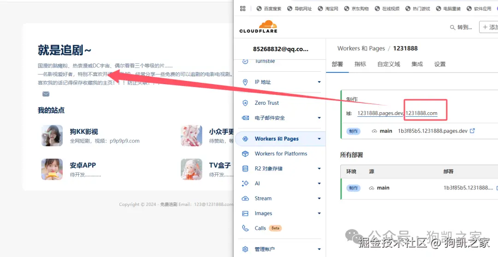498x257 pixels.
Task: Open the 百度搜索 bookmark
Action: pos(269,9)
